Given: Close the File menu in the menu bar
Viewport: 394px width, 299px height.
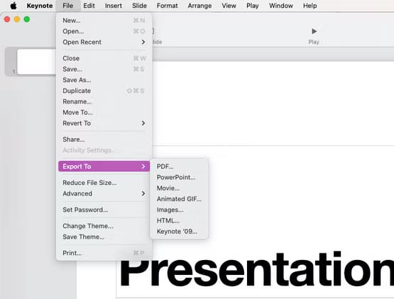Looking at the screenshot, I should (68, 6).
